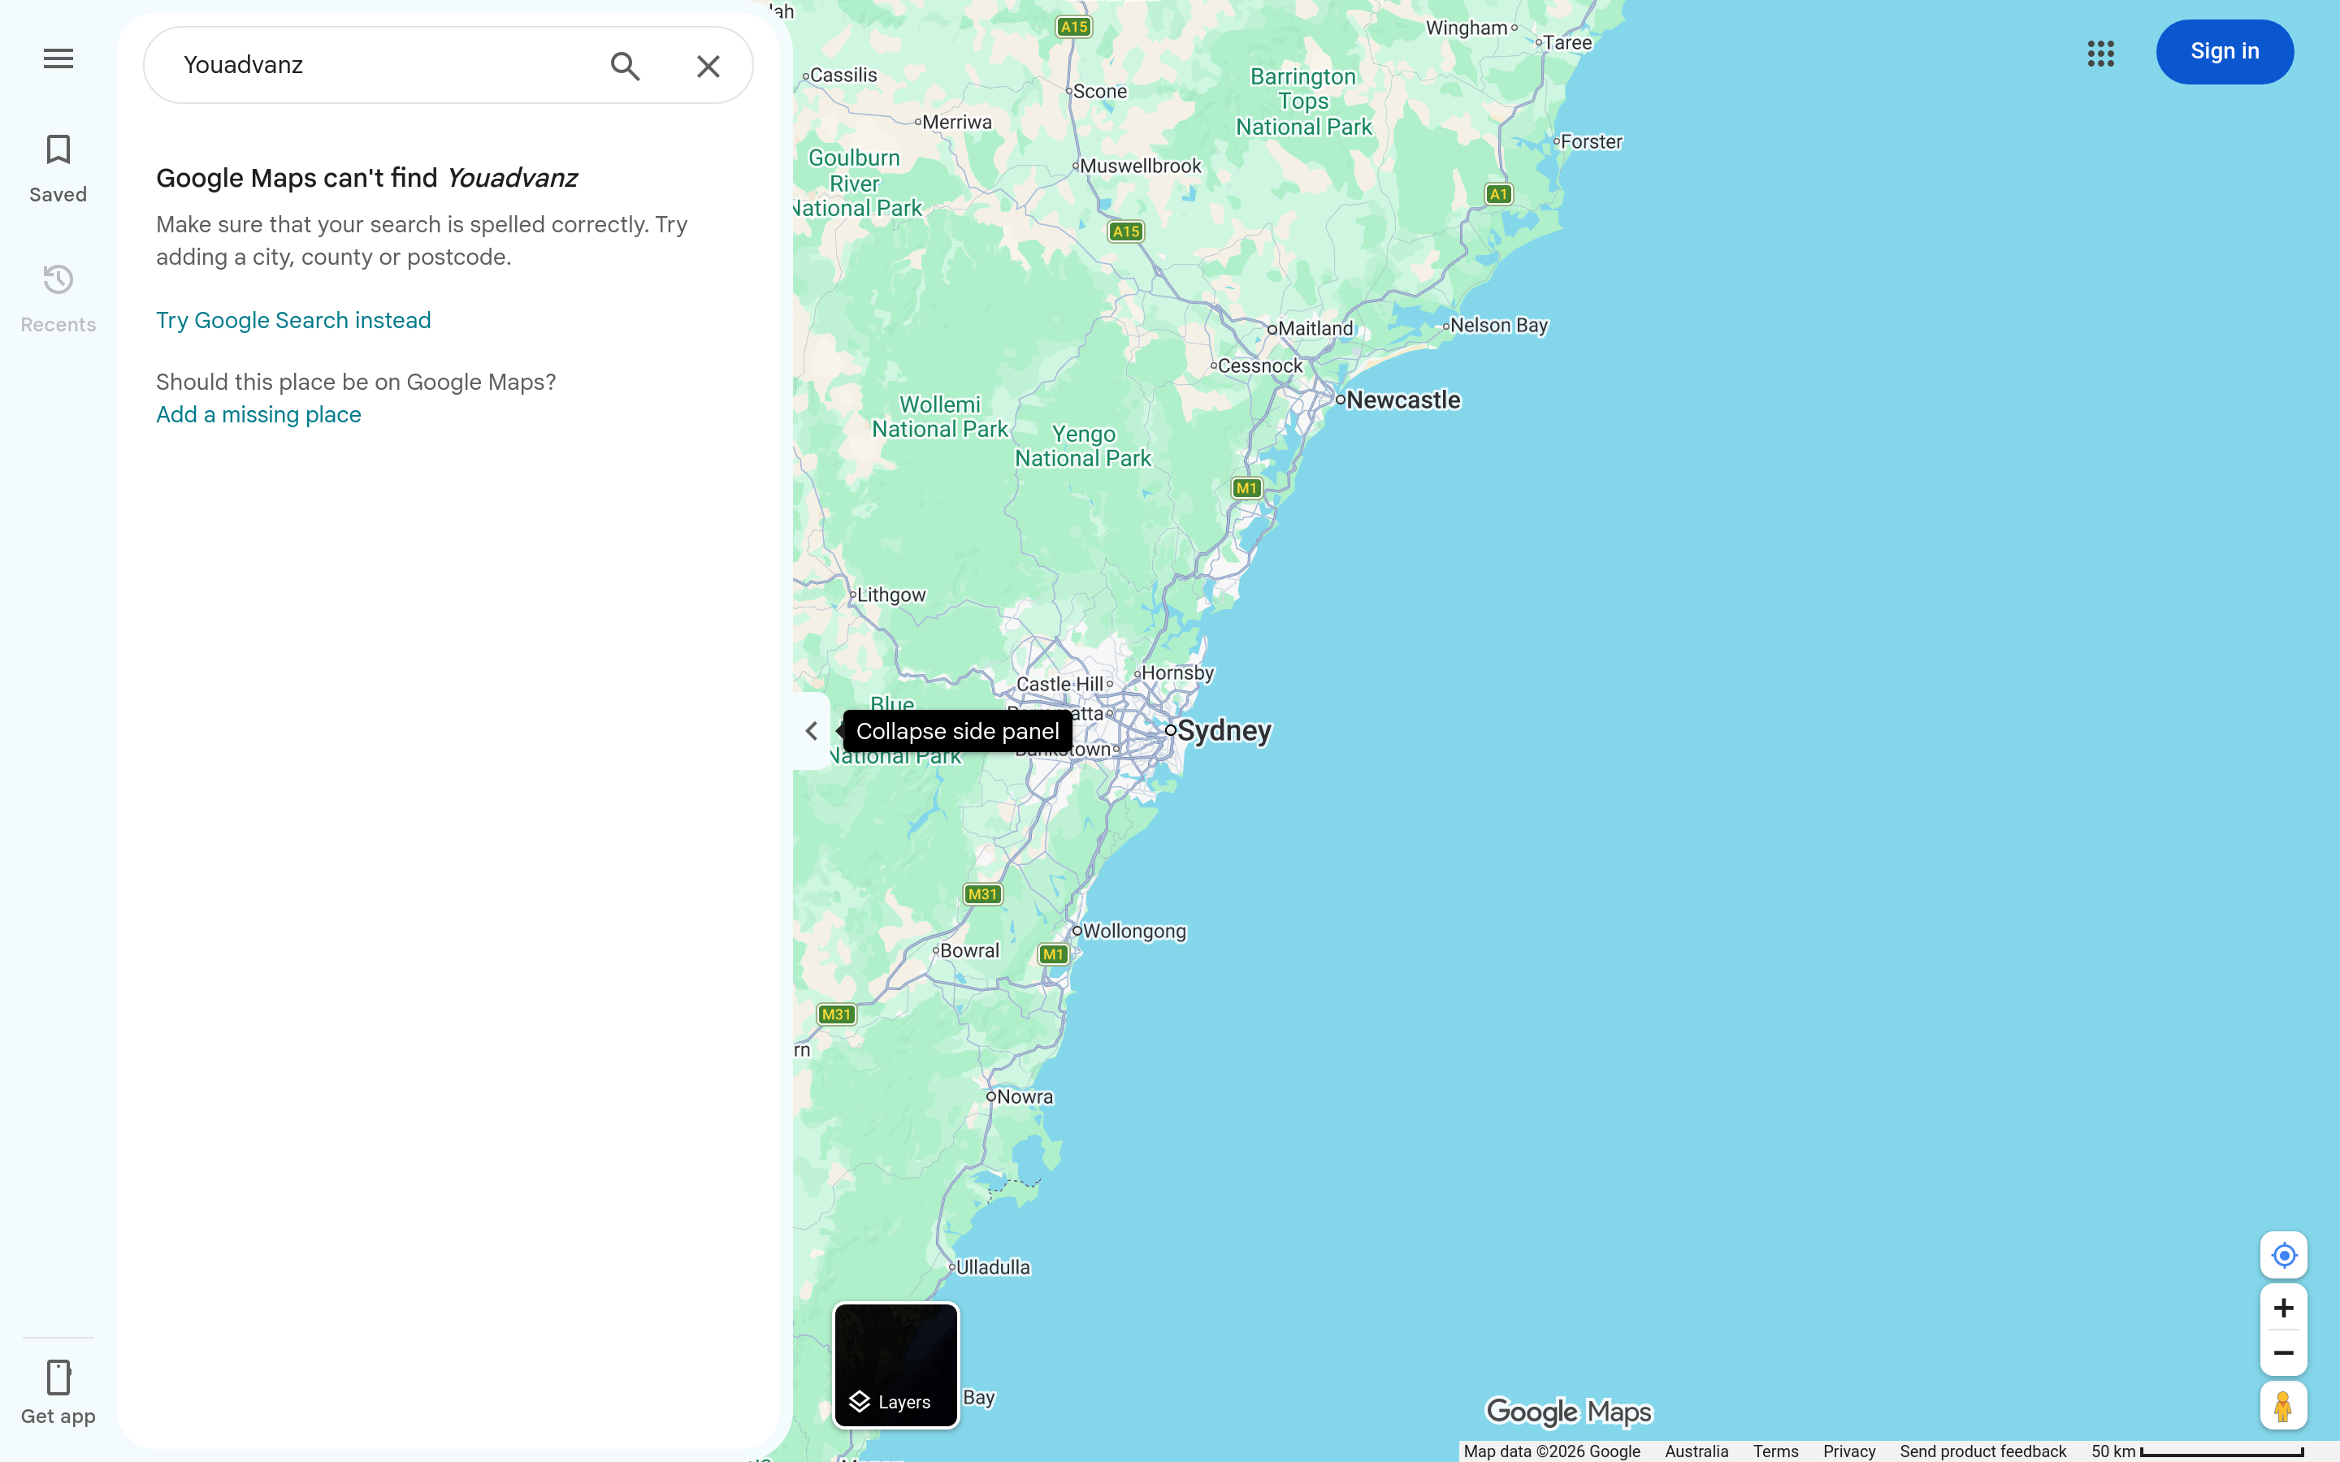
Task: Click Goulburn River National Park label
Action: 856,183
